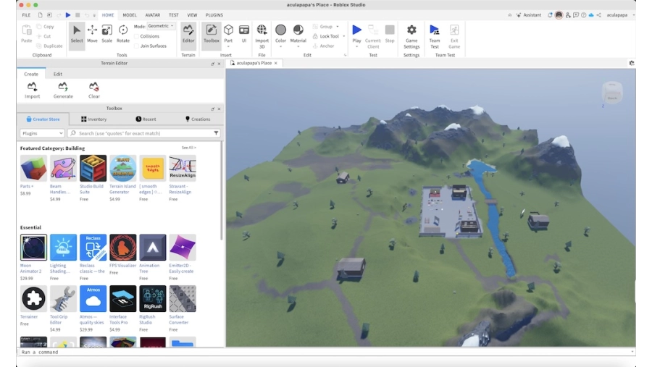Viewport: 652px width, 367px height.
Task: Click See All for featured Building
Action: tap(189, 148)
